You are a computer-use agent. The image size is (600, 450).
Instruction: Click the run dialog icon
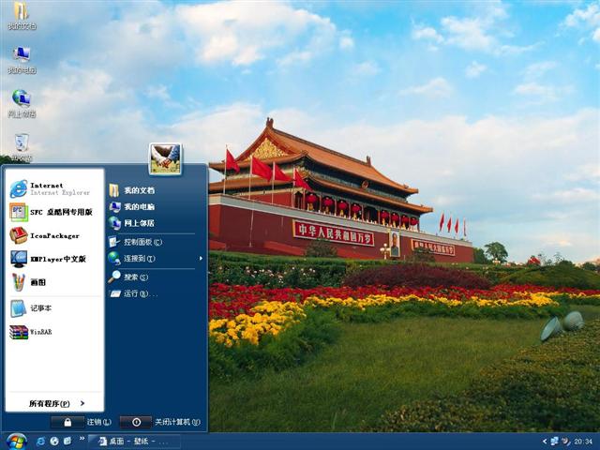pos(114,293)
